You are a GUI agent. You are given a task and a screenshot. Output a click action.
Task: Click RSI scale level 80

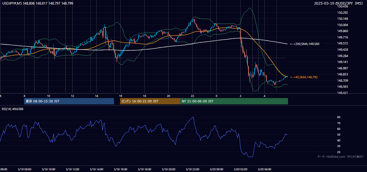pos(339,117)
